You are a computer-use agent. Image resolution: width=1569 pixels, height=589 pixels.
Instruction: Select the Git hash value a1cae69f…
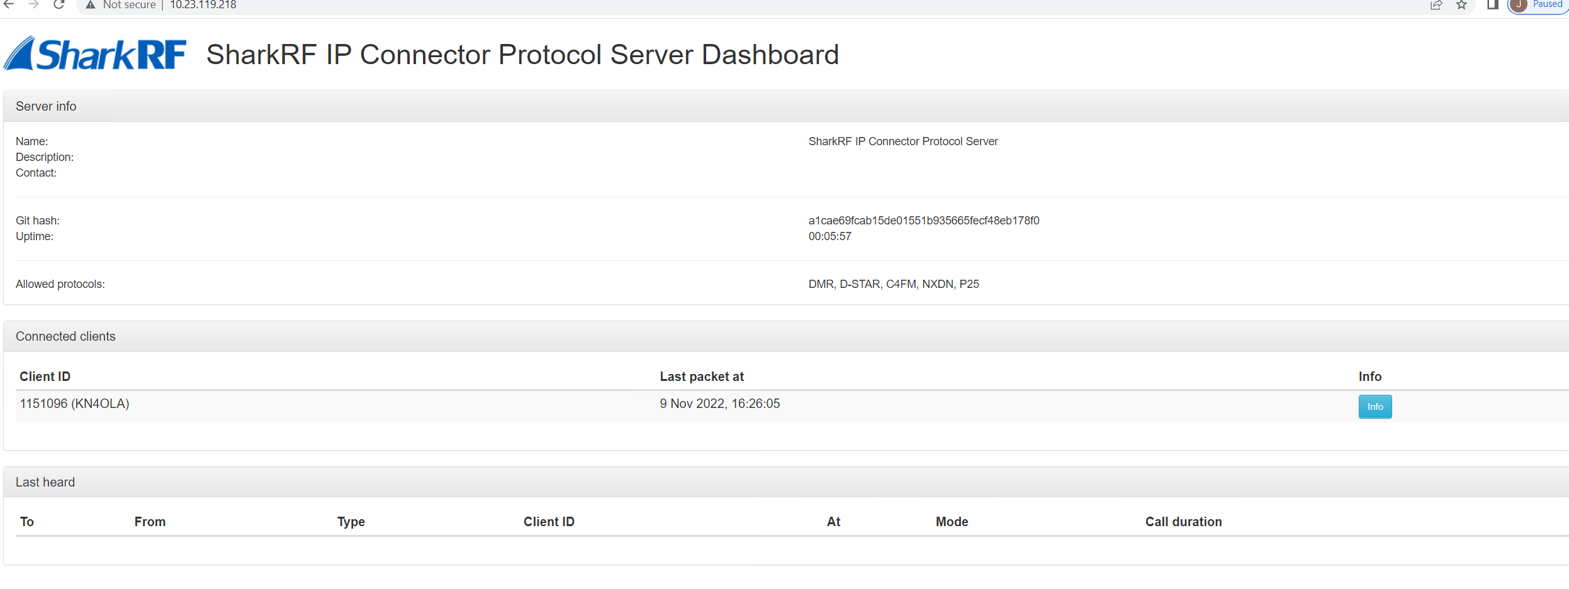point(924,221)
